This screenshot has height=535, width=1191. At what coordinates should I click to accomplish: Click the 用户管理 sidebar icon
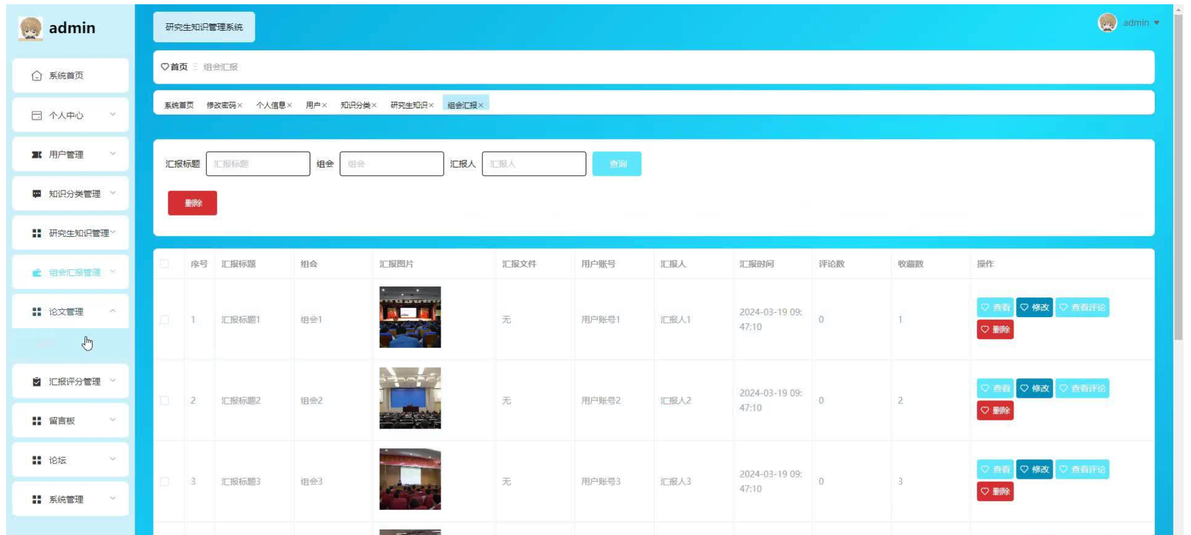[x=37, y=155]
